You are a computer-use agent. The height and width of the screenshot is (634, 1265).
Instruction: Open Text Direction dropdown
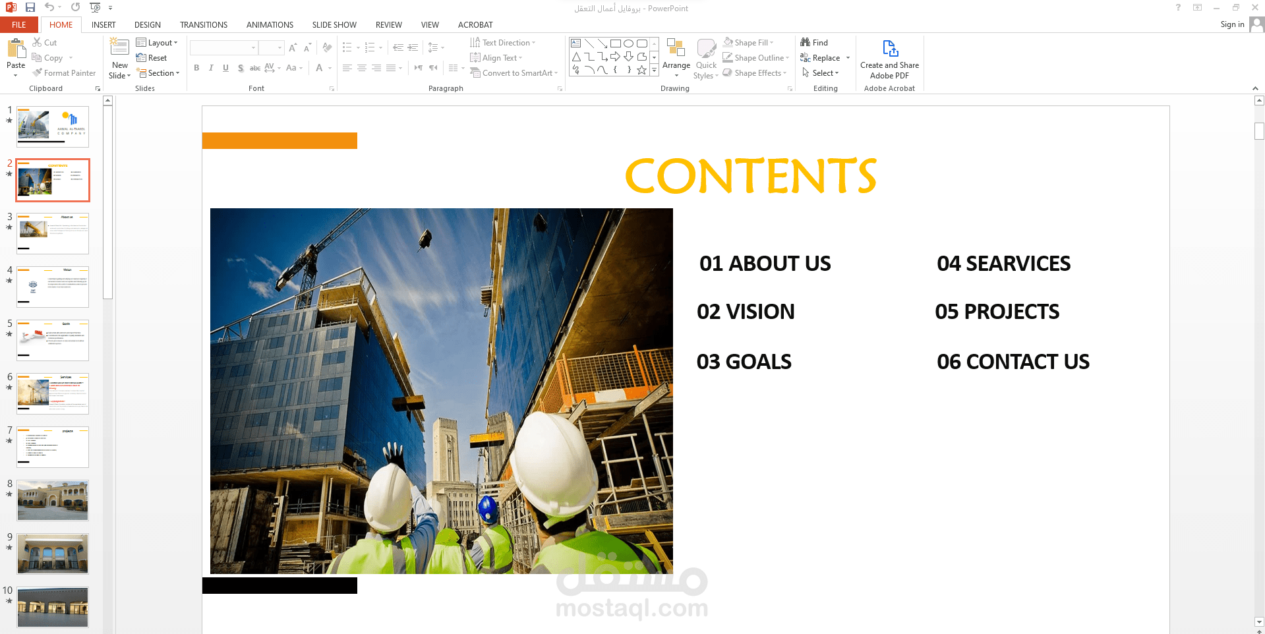[502, 43]
